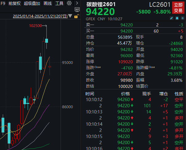
Task: Click the right arrow to show more tools
Action: [x=77, y=3]
